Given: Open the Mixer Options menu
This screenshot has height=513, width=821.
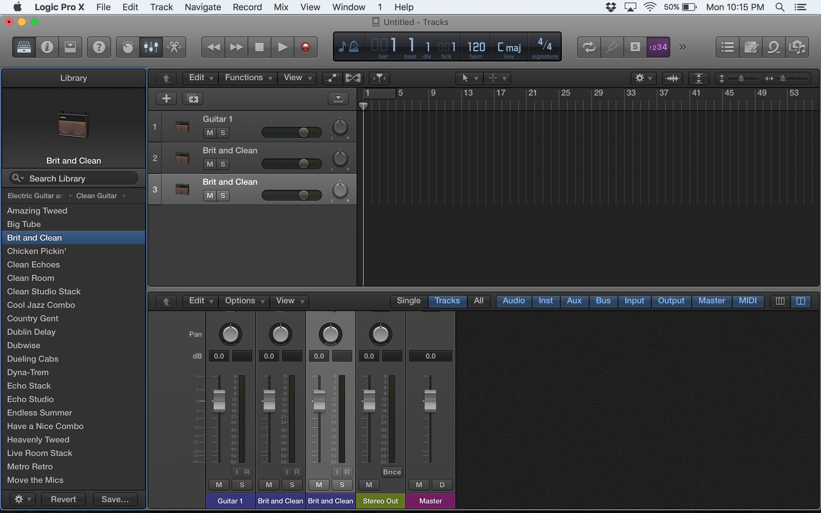Looking at the screenshot, I should (x=244, y=301).
